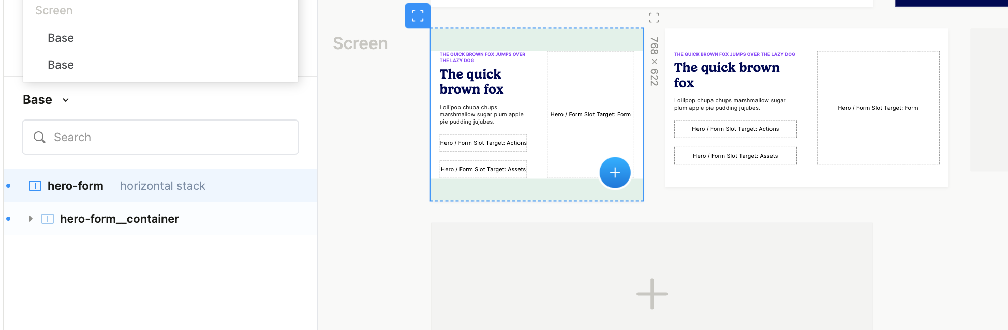Click the blue focus-frame icon above the selected artboard
Viewport: 1008px width, 330px height.
(417, 16)
